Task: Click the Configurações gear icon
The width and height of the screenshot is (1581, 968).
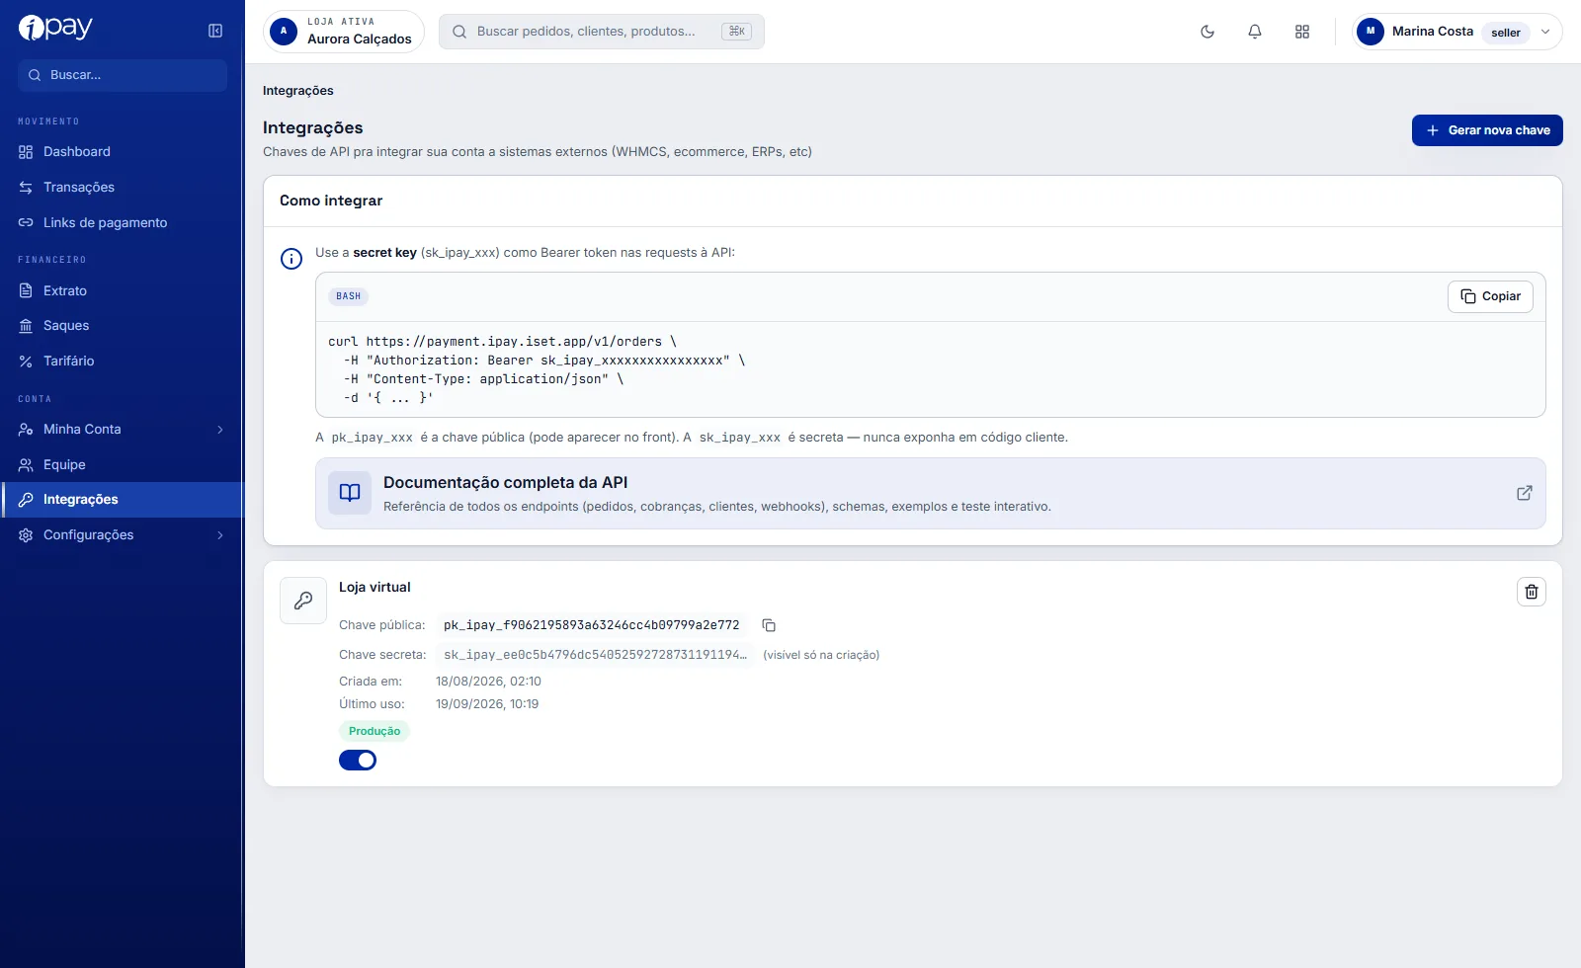Action: pos(26,535)
